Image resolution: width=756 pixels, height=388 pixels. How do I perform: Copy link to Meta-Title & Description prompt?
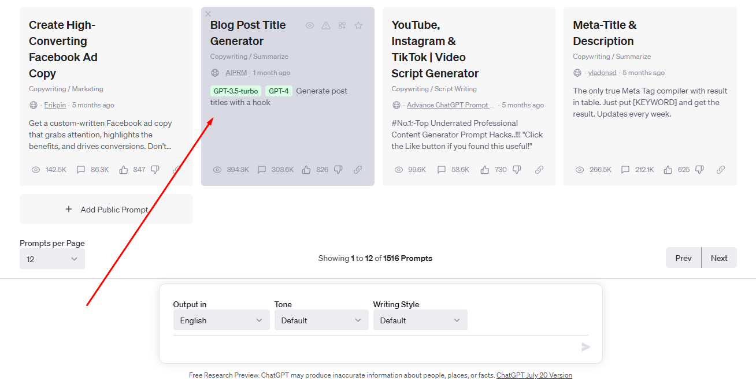point(721,170)
